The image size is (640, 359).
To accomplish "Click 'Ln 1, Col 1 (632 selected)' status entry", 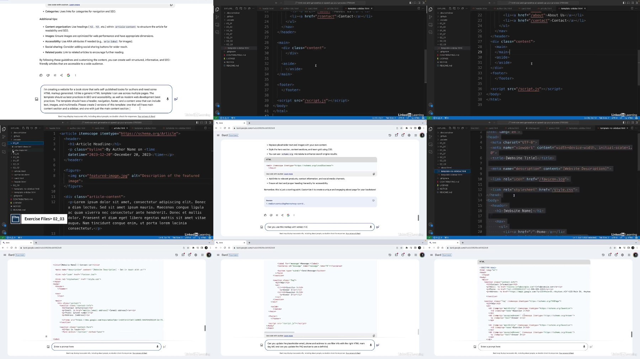I will (x=585, y=238).
